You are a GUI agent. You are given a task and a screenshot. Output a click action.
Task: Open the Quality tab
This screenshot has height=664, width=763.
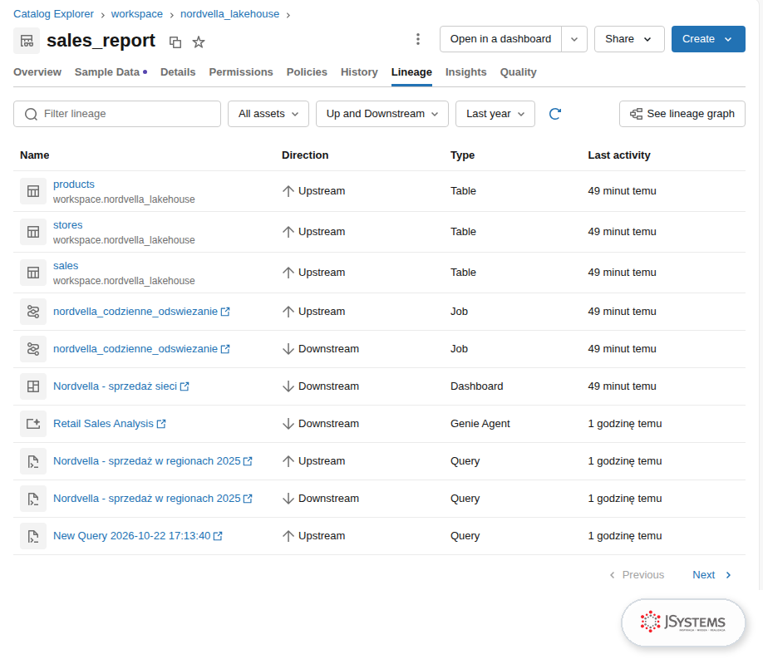tap(519, 72)
